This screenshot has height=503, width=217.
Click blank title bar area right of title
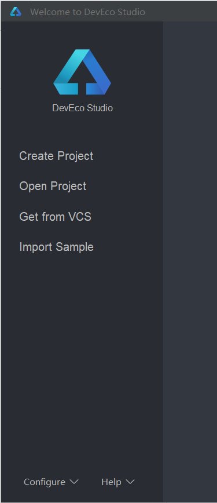(x=181, y=12)
